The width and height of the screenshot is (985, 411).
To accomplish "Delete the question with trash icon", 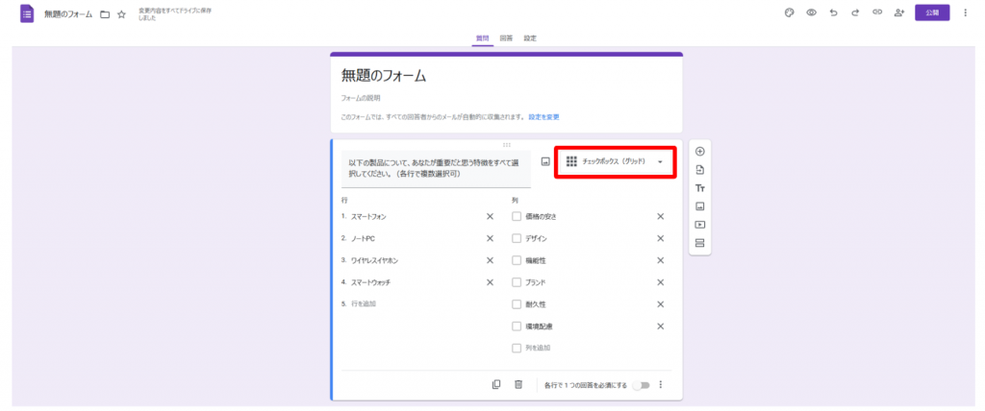I will tap(518, 384).
